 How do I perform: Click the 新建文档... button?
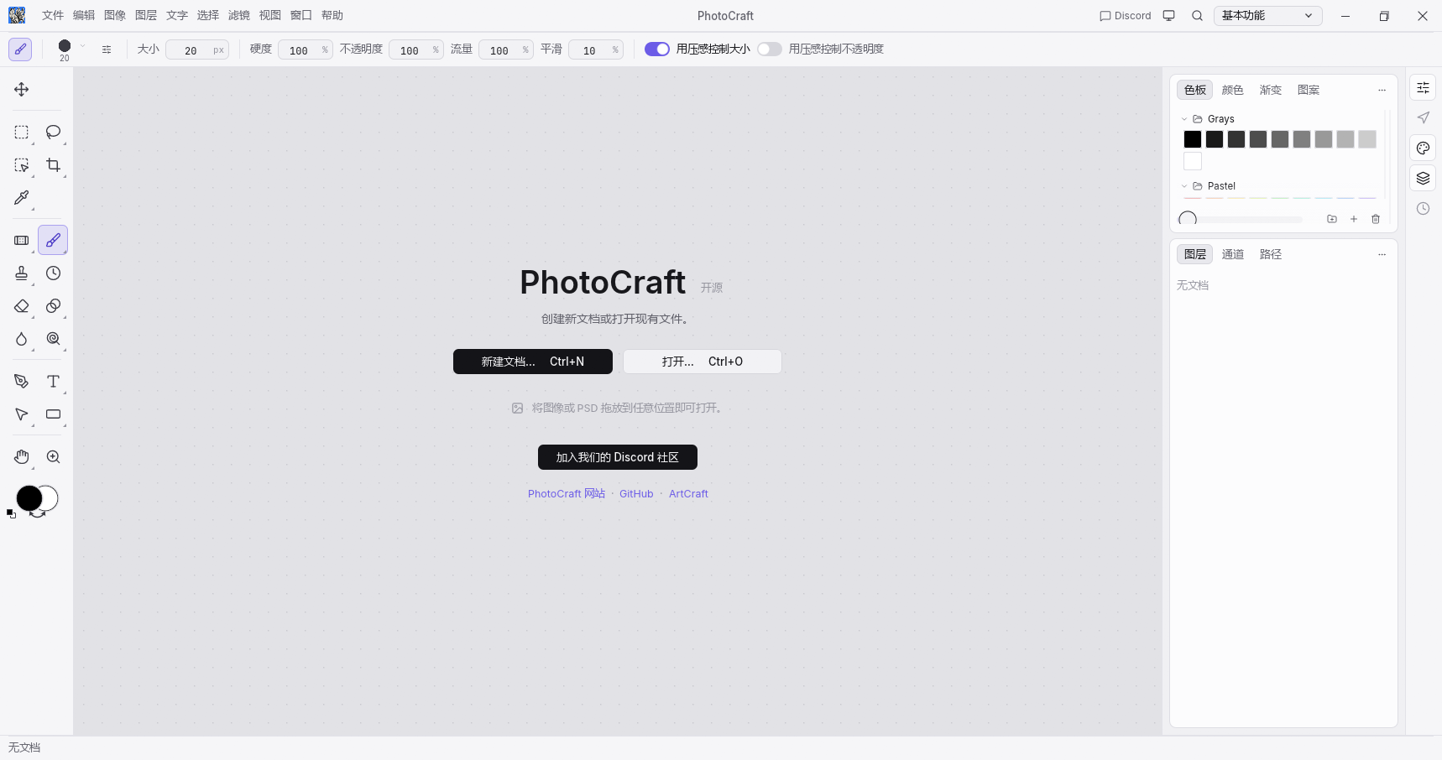pos(533,362)
